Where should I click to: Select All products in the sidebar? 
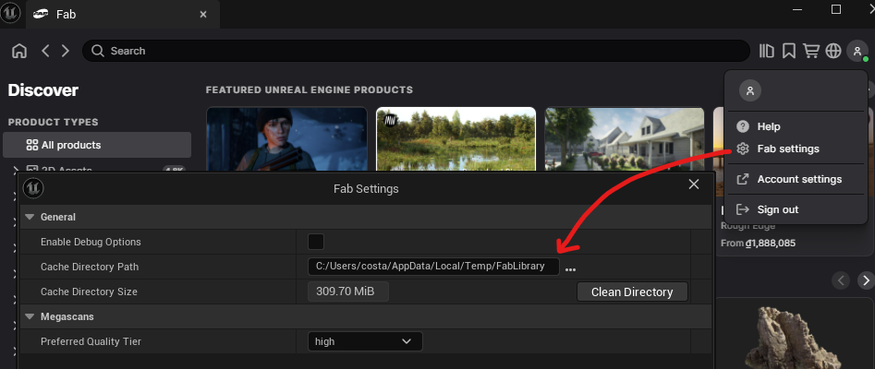pyautogui.click(x=97, y=145)
